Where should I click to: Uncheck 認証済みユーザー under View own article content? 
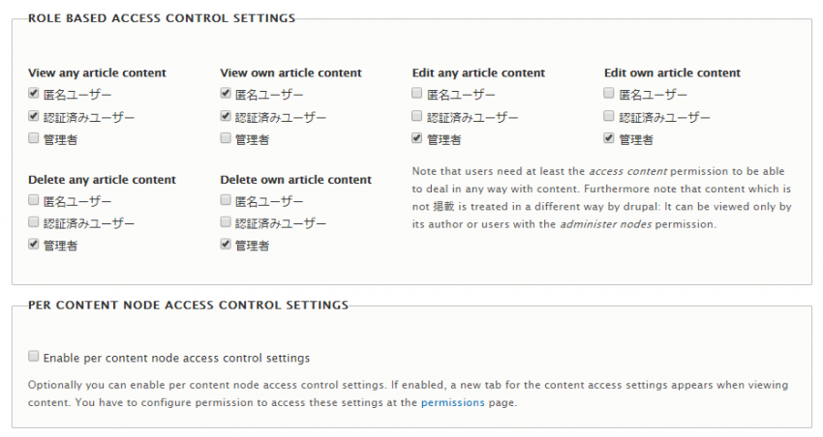tap(226, 116)
